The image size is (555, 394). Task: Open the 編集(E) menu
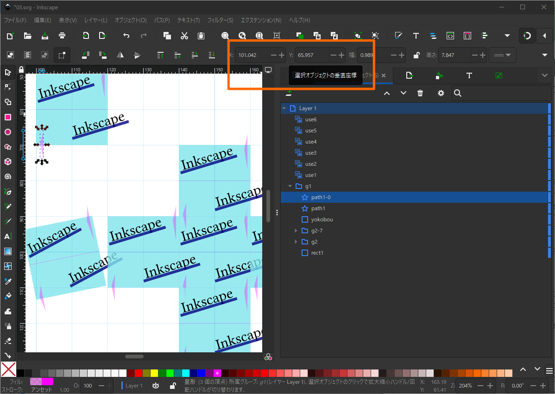tap(43, 20)
